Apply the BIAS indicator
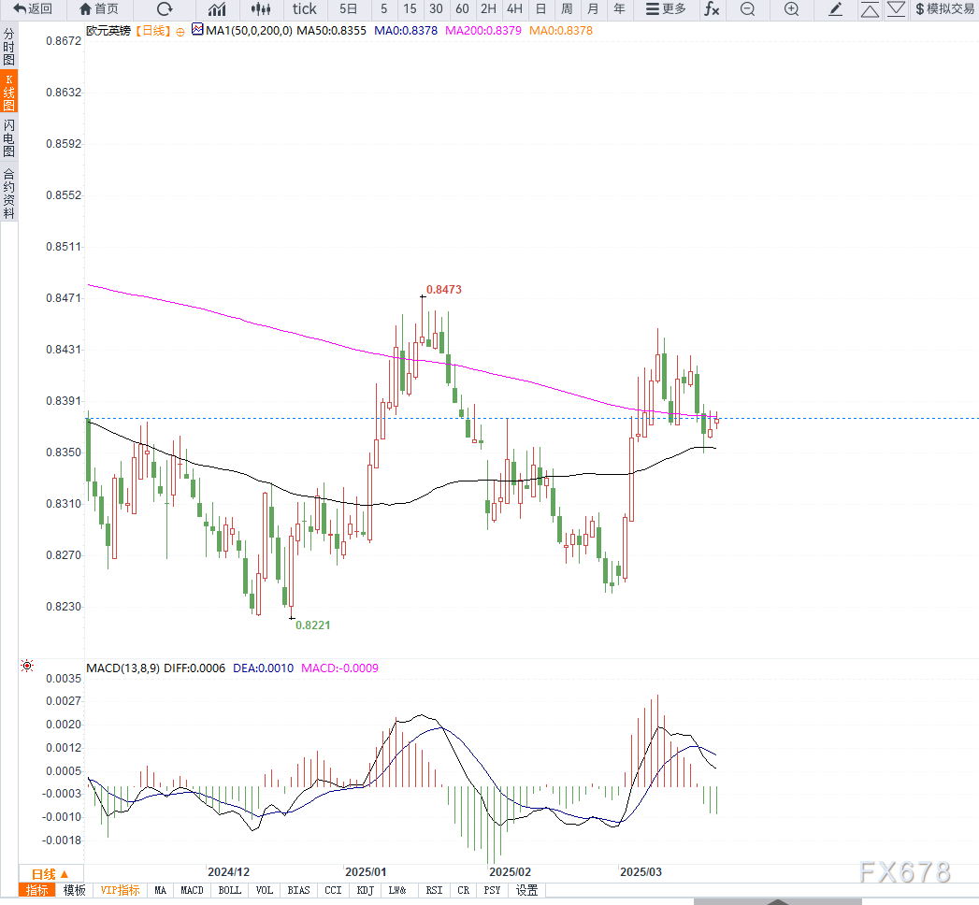Viewport: 979px width, 905px height. pyautogui.click(x=298, y=890)
